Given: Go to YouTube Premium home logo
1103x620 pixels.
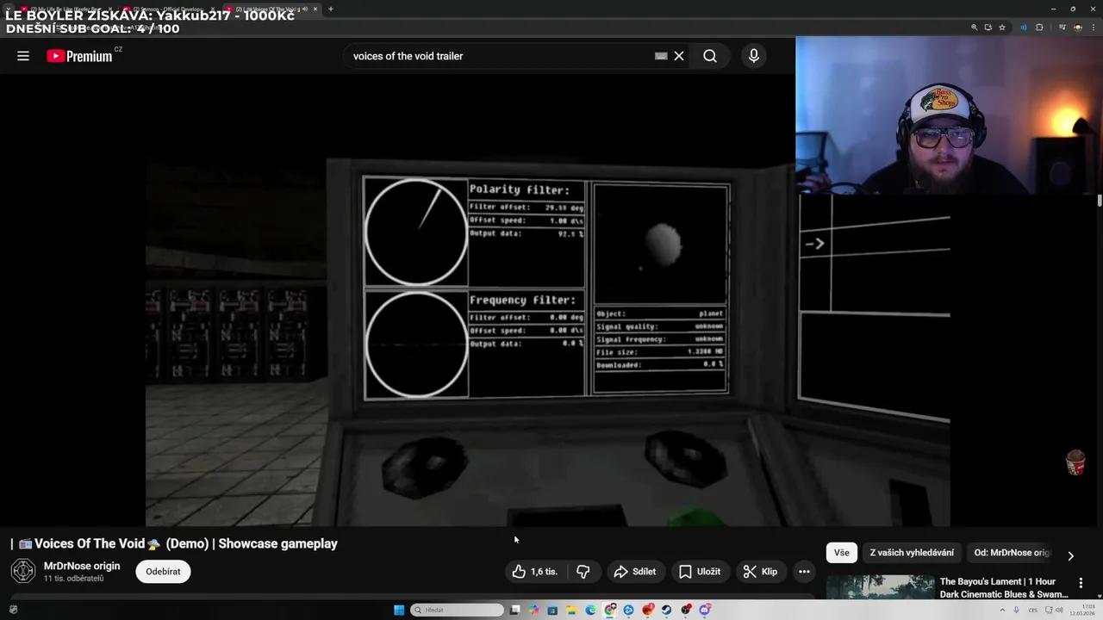Looking at the screenshot, I should [80, 56].
